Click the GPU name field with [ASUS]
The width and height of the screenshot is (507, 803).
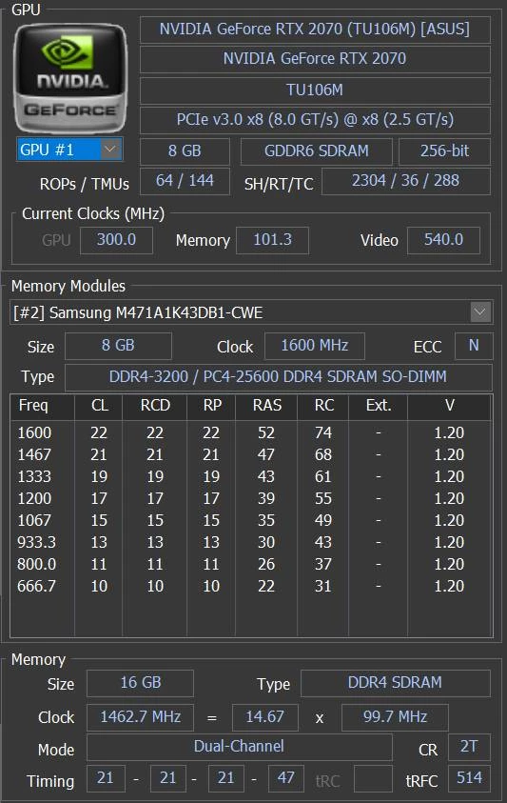(315, 30)
